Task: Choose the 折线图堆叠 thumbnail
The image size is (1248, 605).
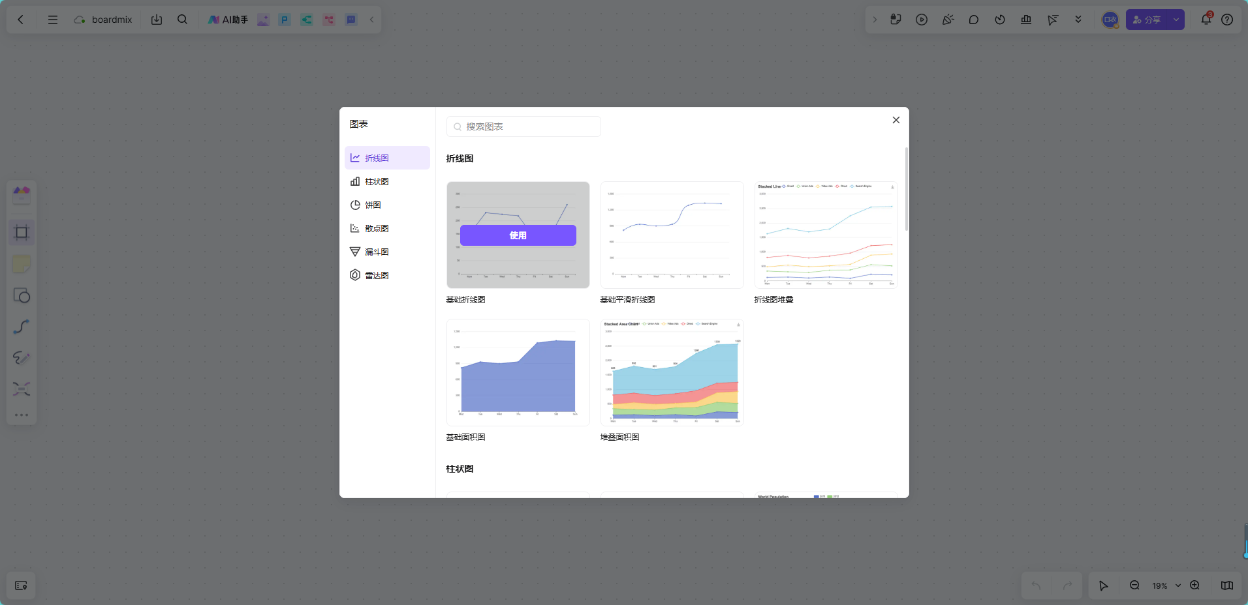Action: 826,235
